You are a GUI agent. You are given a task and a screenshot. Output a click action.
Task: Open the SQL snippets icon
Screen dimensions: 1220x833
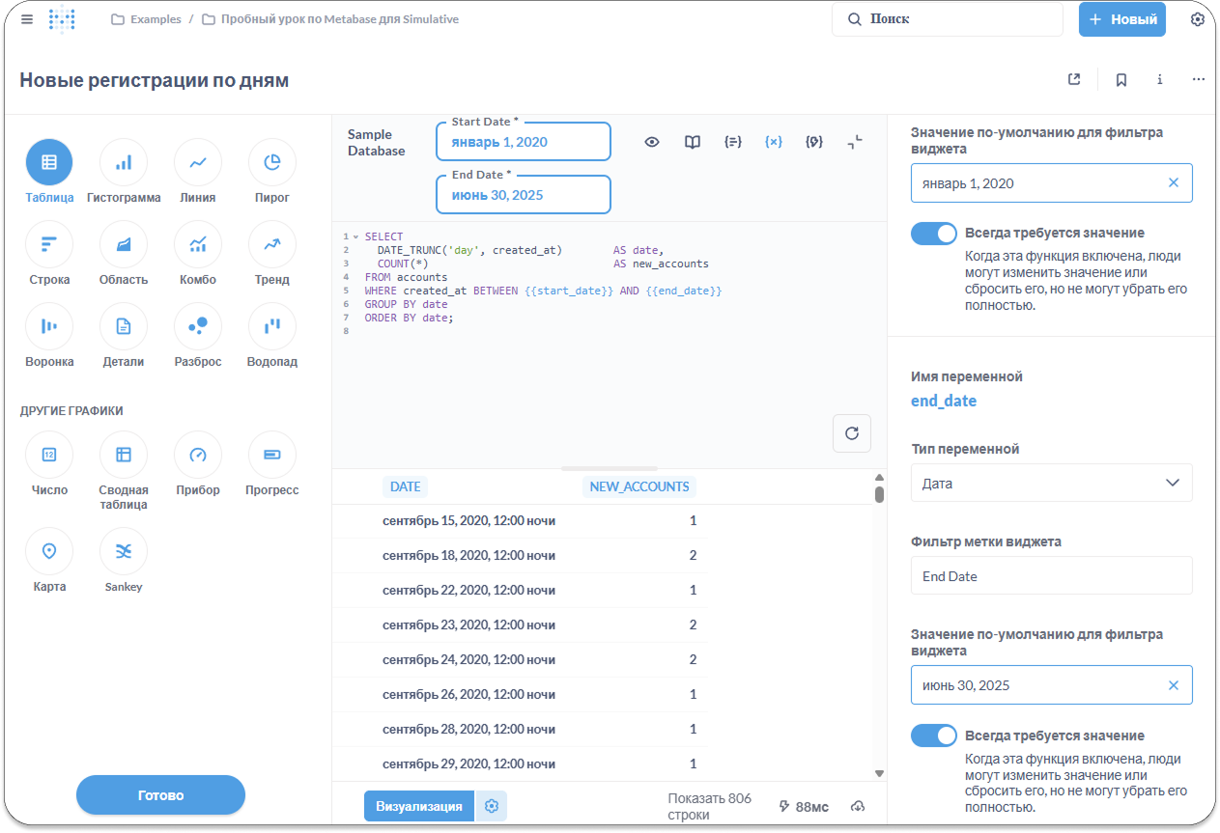814,142
